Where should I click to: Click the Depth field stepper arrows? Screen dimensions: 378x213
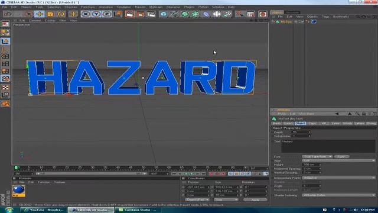click(309, 132)
